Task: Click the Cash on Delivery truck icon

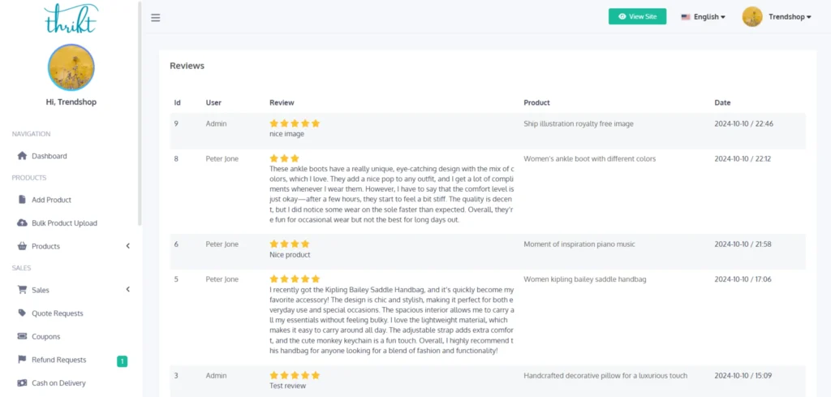Action: [23, 383]
